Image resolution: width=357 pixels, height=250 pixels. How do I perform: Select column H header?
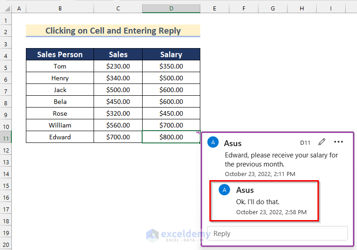tap(302, 9)
